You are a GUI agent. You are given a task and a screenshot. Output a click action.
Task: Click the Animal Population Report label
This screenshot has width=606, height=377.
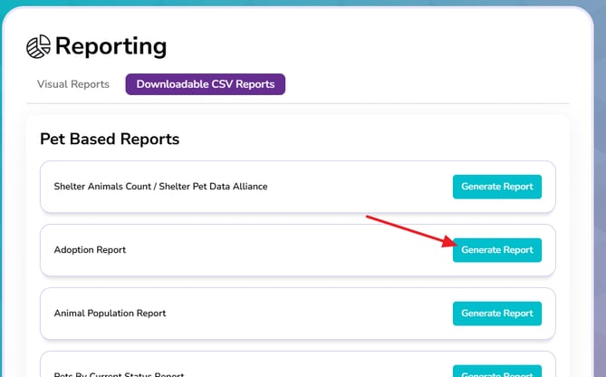pos(110,314)
